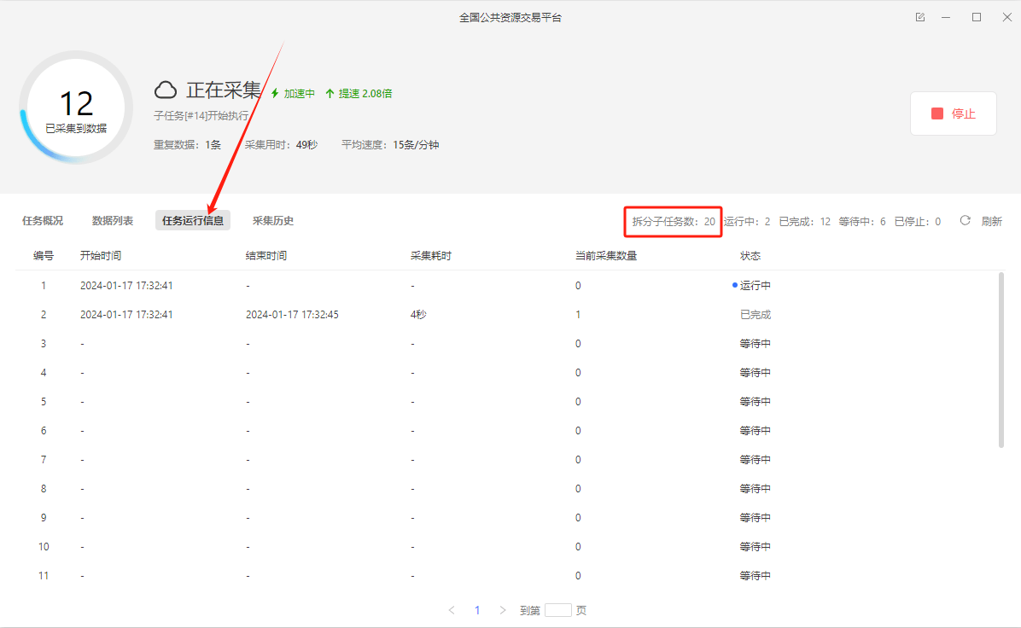Click the 运行中: 2 counter
The height and width of the screenshot is (628, 1021).
[747, 221]
